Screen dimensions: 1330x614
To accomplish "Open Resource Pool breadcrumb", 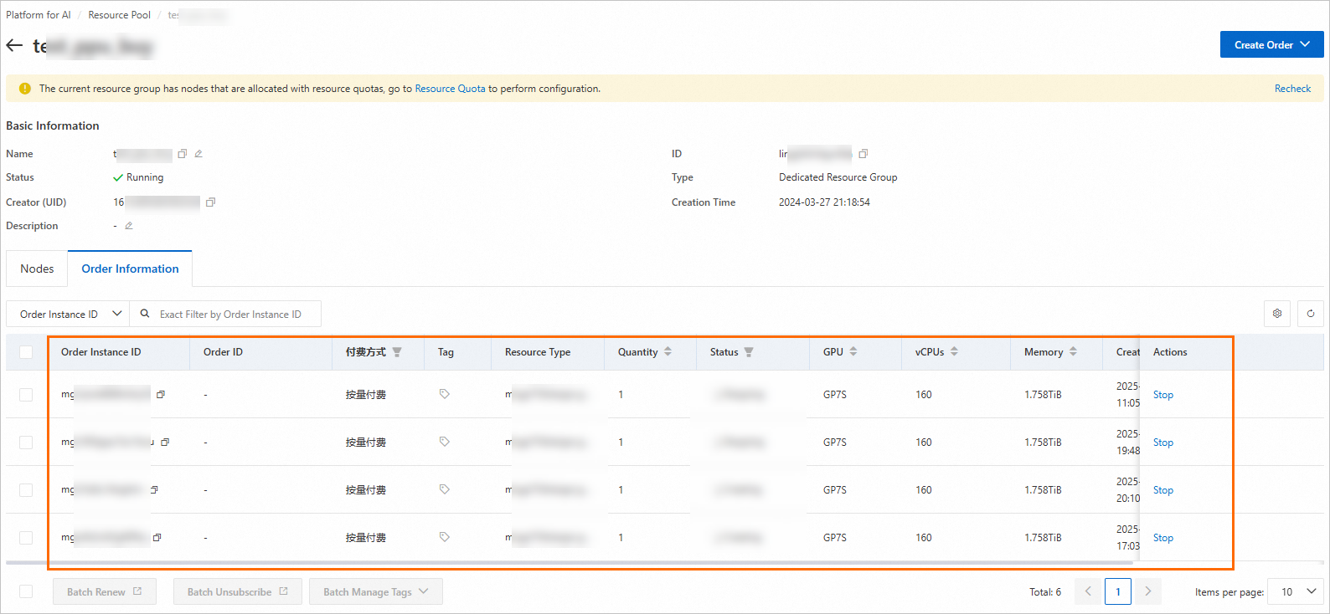I will point(120,15).
